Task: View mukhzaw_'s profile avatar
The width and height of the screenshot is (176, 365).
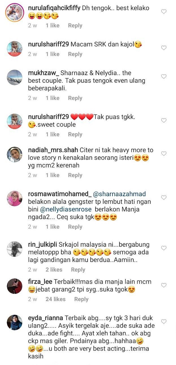Action: click(15, 77)
